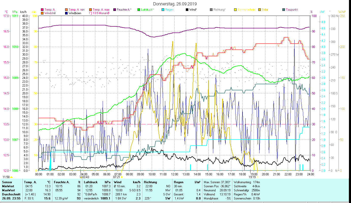Image resolution: width=351 pixels, height=203 pixels.
Task: Click the maximum temperature value 16.3
Action: [48, 190]
